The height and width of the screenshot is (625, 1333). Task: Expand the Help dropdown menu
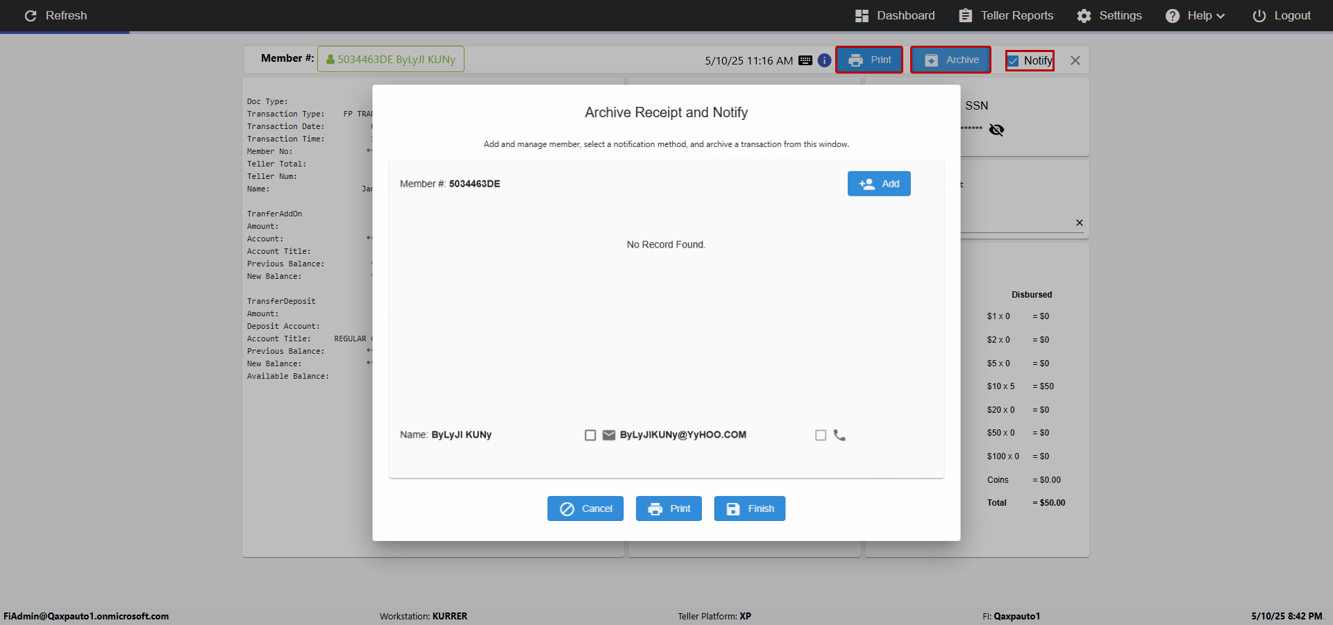point(1195,15)
